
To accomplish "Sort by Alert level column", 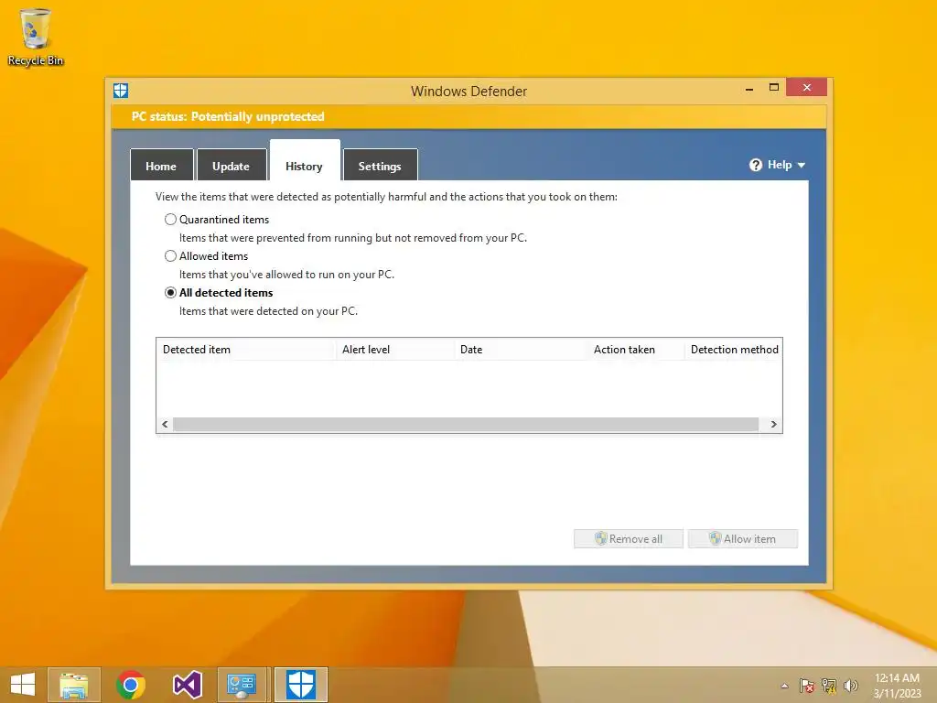I will pyautogui.click(x=395, y=350).
